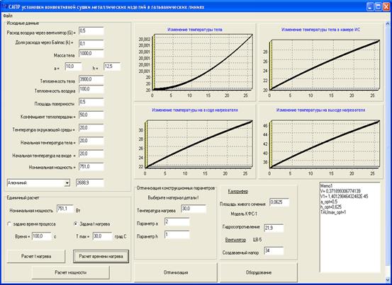
Task: Click the 'Расчет мощности' button
Action: [71, 272]
